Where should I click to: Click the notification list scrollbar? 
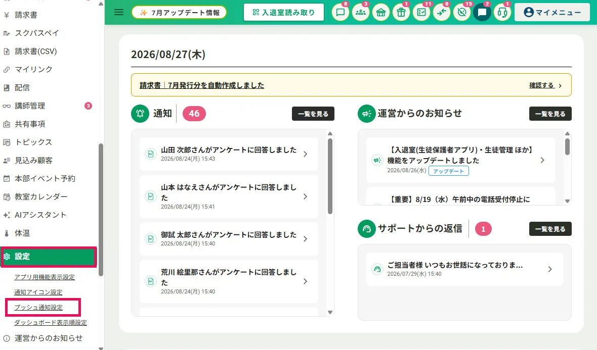point(330,176)
